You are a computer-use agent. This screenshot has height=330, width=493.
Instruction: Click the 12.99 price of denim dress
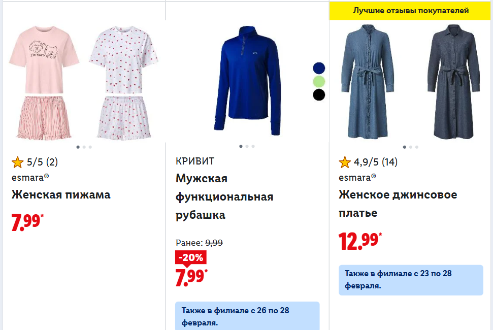coord(360,241)
